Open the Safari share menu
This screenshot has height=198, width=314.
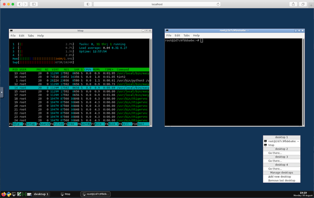pos(293,4)
